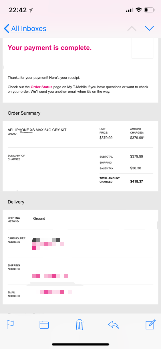Move message with the folder icon
This screenshot has height=349, width=161.
point(44,324)
